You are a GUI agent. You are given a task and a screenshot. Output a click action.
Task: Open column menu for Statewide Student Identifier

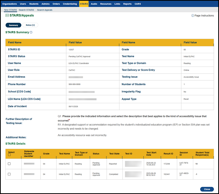point(40,157)
